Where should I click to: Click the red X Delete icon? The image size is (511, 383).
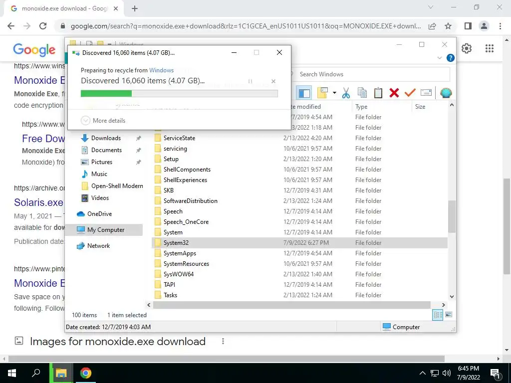coord(394,93)
